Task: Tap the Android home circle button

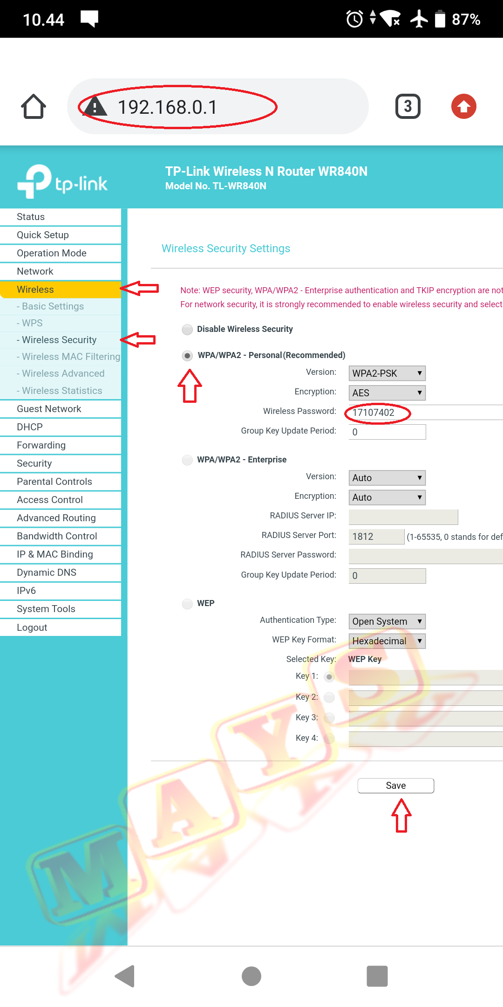Action: (251, 976)
